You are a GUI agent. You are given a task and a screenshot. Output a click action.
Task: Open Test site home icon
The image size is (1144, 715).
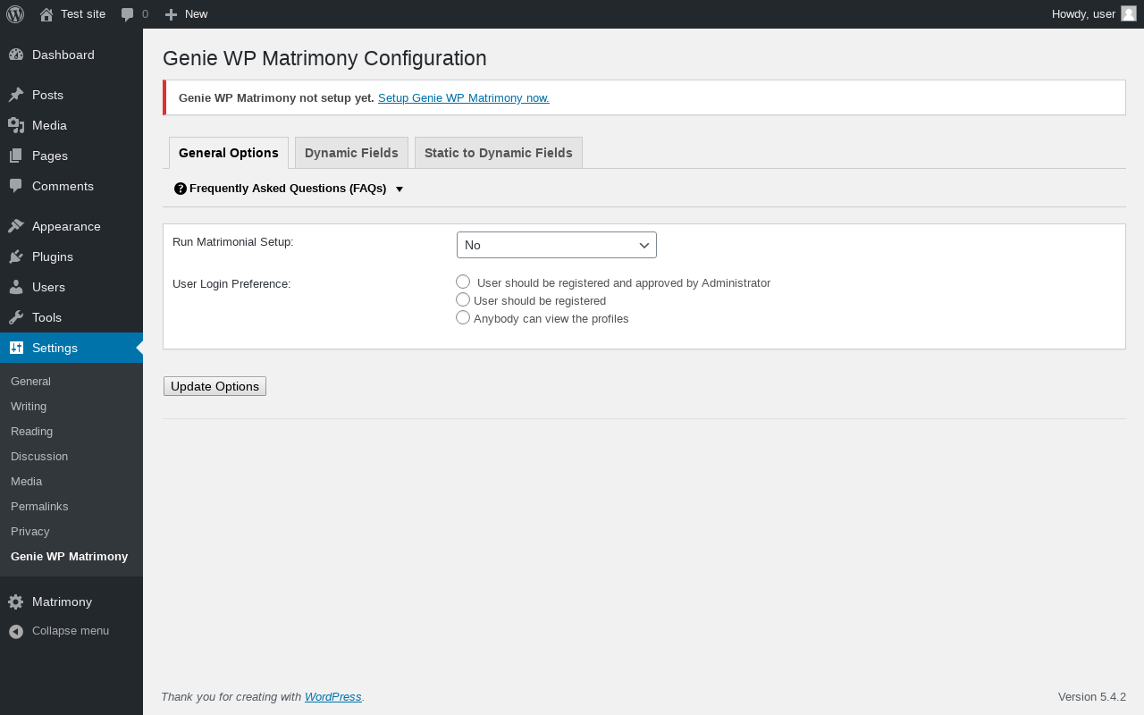[x=46, y=14]
